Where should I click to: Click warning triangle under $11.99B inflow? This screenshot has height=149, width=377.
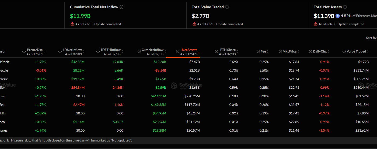tap(72, 24)
